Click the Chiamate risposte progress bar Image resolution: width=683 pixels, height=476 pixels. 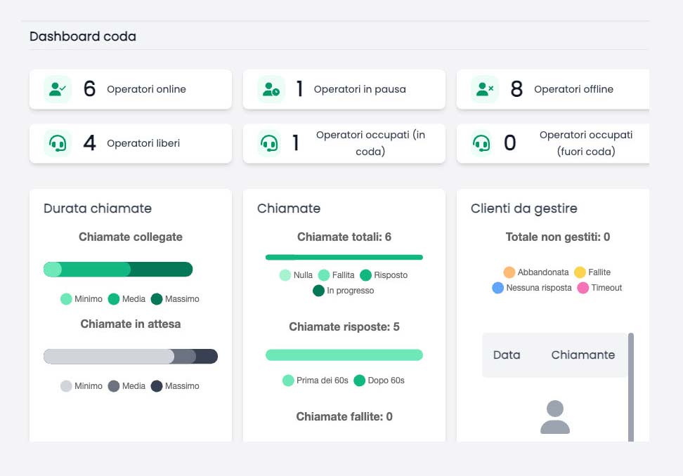[344, 355]
